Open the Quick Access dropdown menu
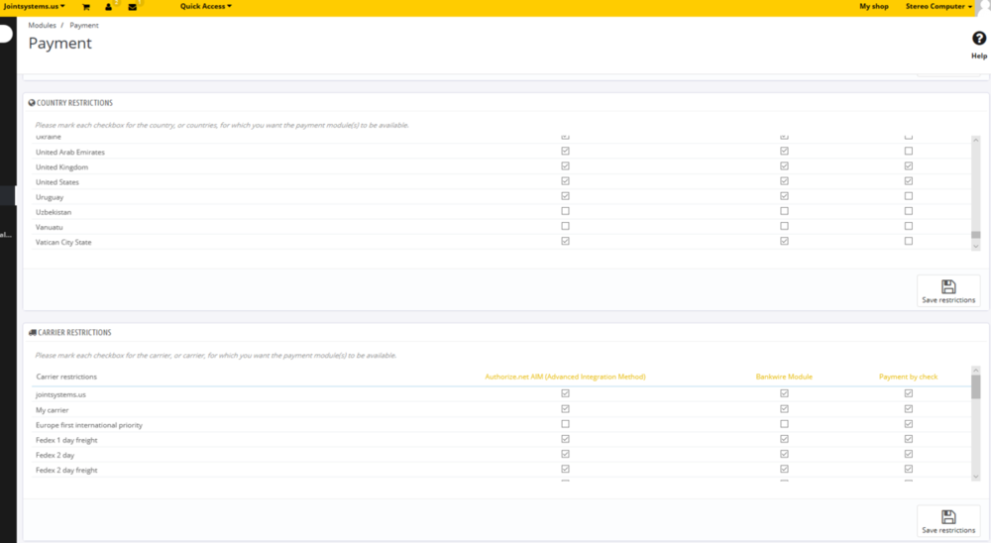 click(205, 6)
